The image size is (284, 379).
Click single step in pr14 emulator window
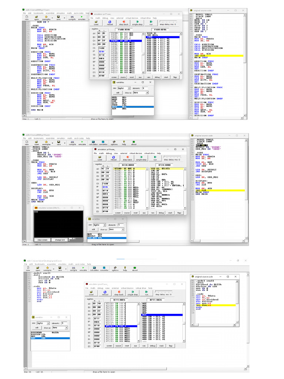(141, 158)
